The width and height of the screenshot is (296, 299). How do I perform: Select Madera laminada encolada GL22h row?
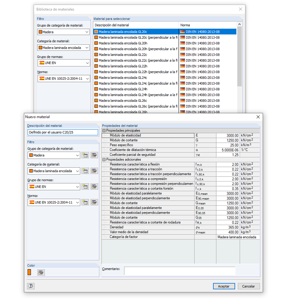click(x=165, y=66)
